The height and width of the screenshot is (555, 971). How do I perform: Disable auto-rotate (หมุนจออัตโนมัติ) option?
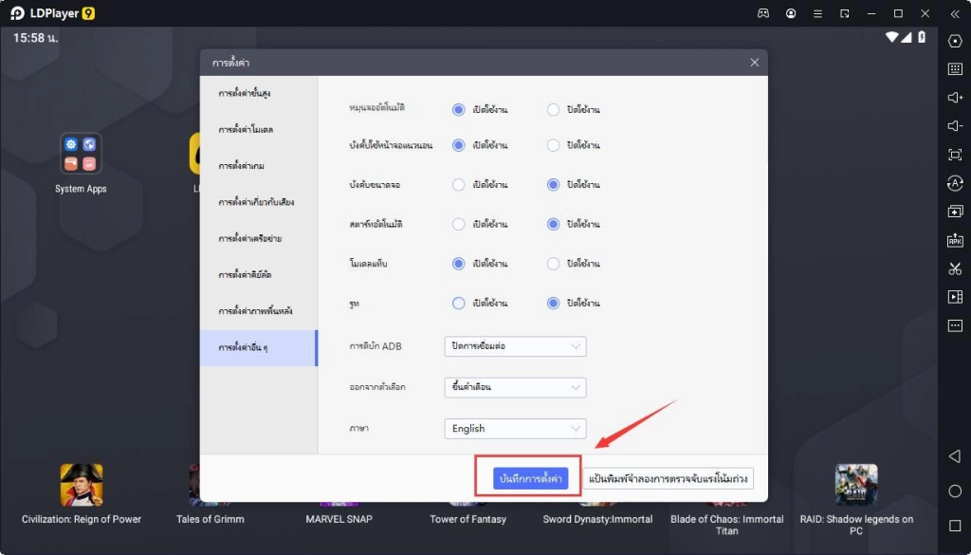tap(553, 109)
